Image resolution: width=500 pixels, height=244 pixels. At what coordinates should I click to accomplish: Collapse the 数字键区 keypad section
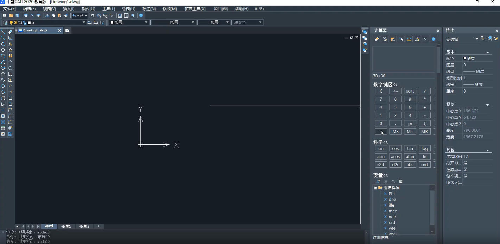(x=385, y=85)
